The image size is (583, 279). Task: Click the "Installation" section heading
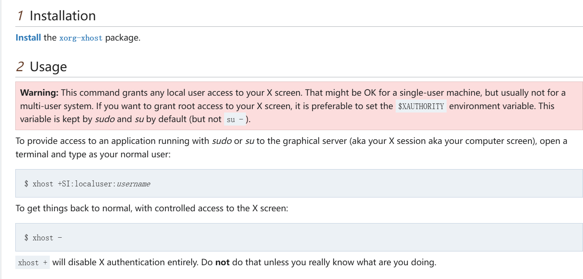coord(62,16)
